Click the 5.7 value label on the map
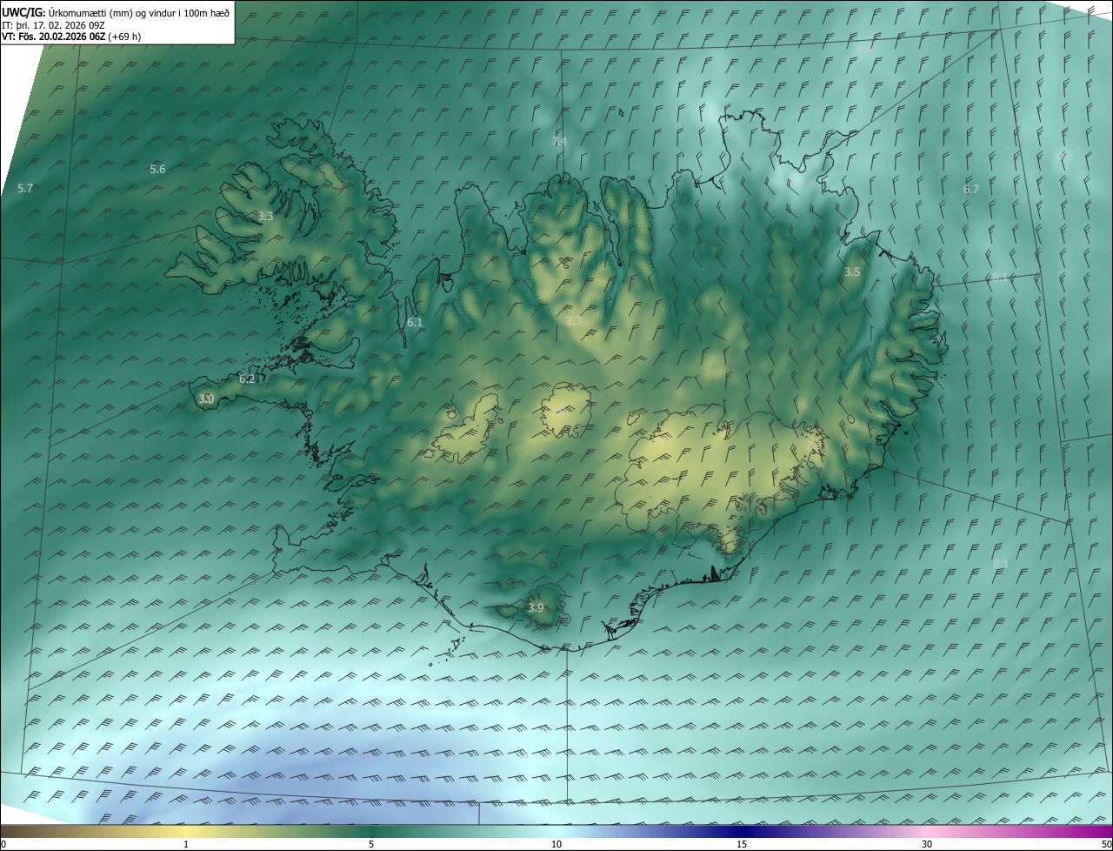Screen dimensions: 1113x851 25,188
